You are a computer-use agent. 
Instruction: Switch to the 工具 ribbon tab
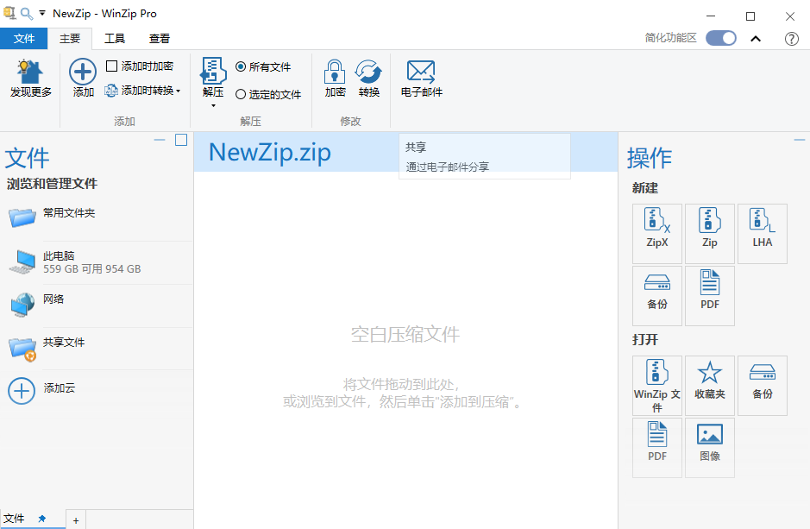pyautogui.click(x=115, y=39)
